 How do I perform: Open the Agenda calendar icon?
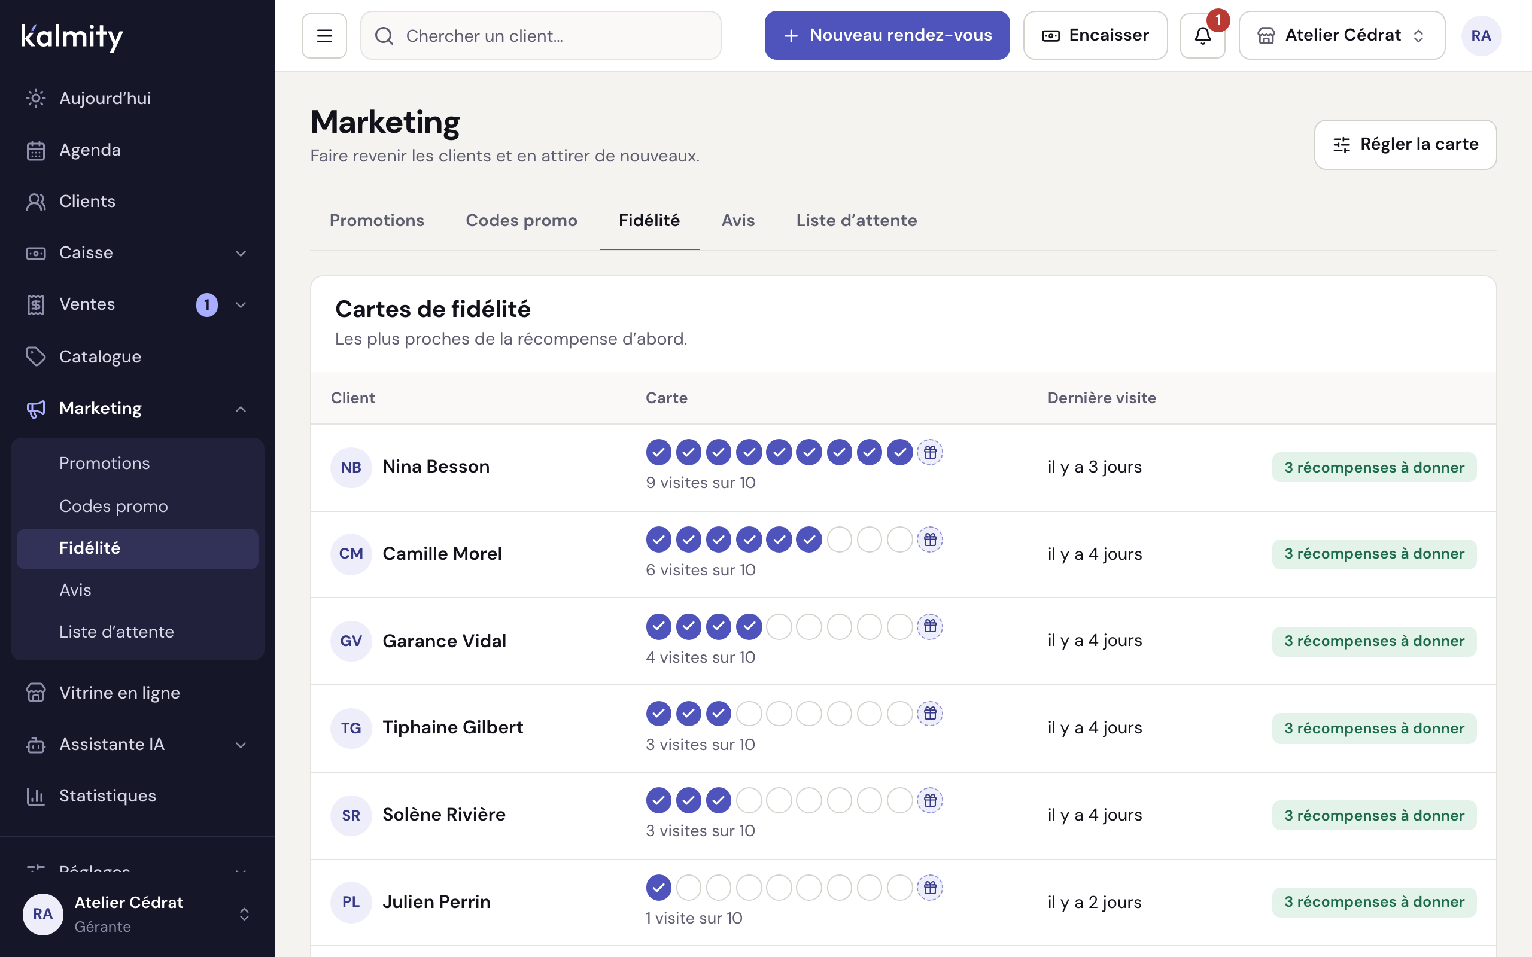coord(35,150)
